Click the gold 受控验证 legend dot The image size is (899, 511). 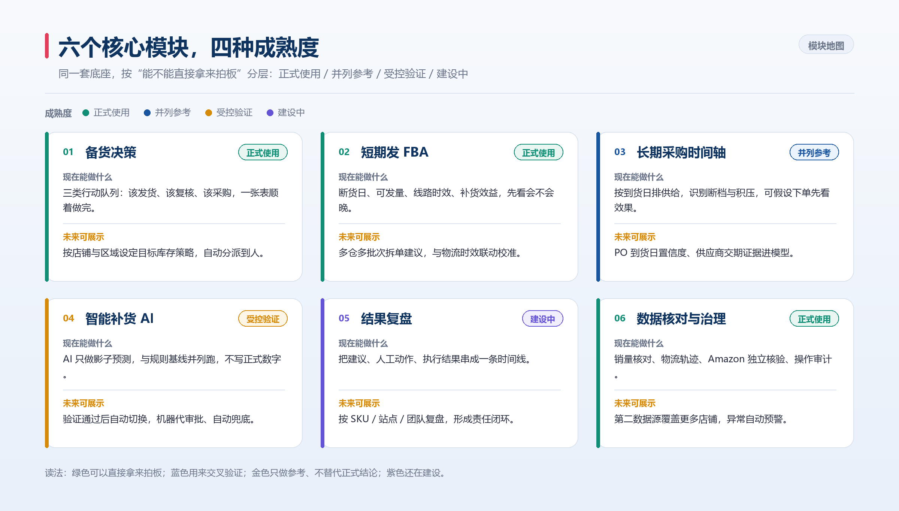[x=209, y=113]
